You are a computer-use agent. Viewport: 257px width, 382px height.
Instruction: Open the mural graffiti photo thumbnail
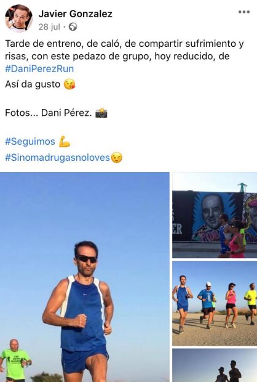click(x=215, y=215)
